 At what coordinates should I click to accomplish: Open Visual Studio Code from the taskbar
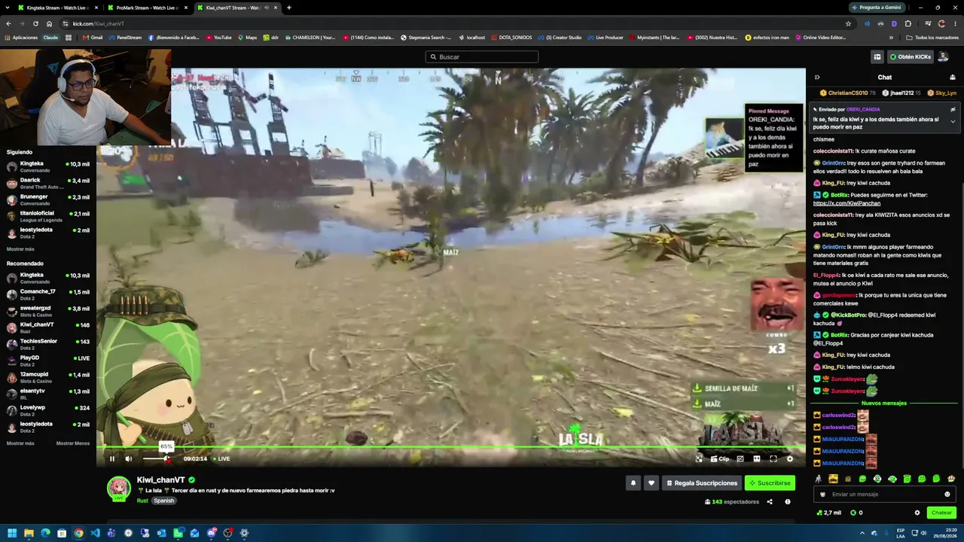click(95, 533)
